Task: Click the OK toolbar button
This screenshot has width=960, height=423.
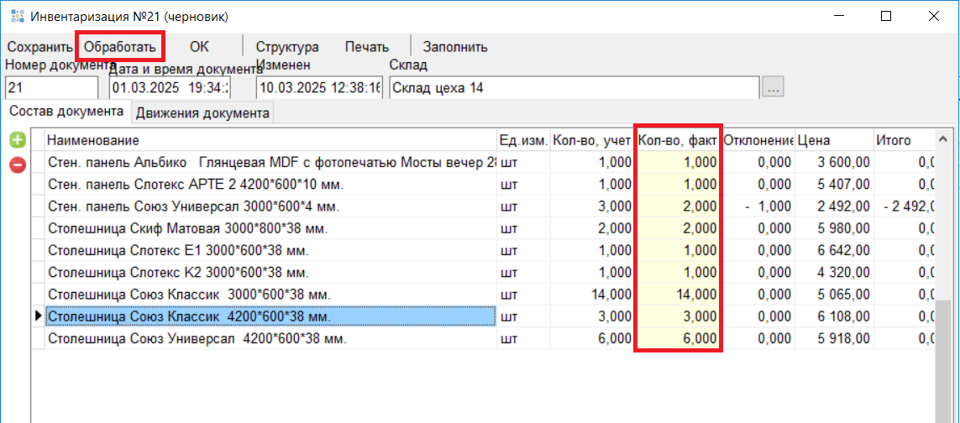Action: pos(199,47)
